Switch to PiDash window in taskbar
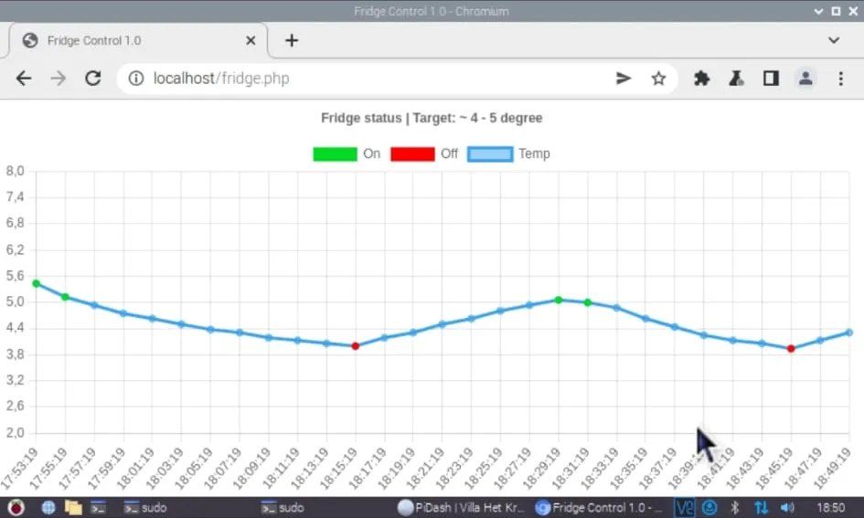Screen dimensions: 864x518 click(462, 507)
